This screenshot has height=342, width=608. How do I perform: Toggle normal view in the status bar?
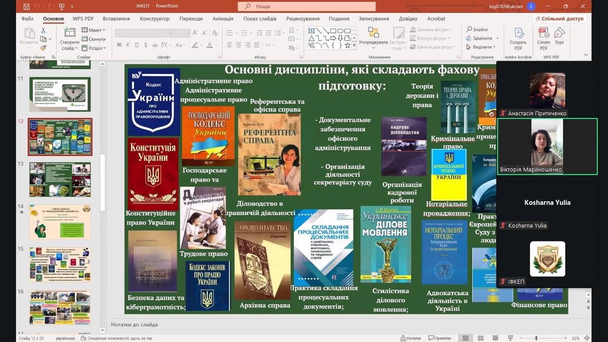pyautogui.click(x=465, y=338)
